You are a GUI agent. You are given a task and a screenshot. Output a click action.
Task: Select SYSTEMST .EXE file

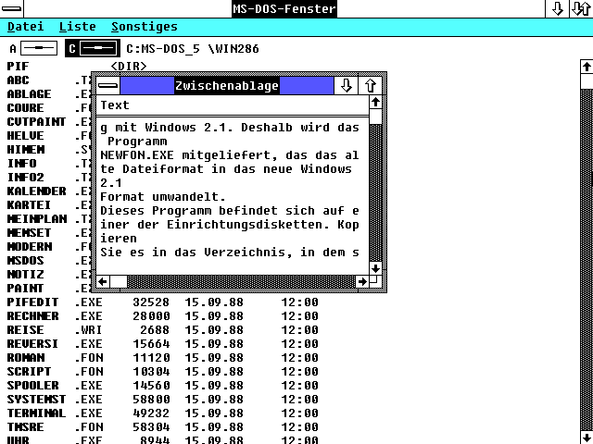pos(163,399)
